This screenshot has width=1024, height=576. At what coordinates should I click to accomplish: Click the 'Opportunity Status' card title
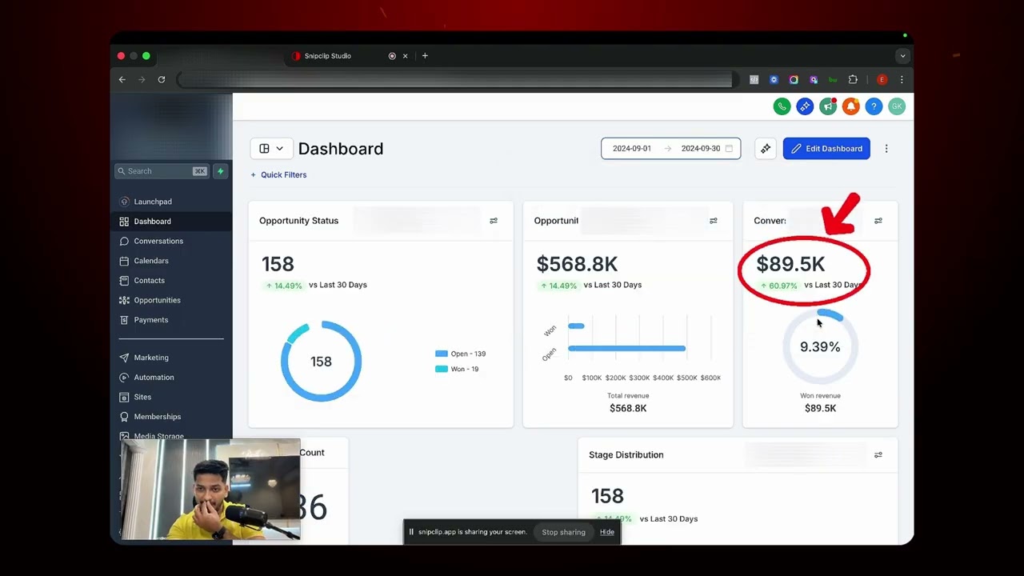tap(298, 221)
